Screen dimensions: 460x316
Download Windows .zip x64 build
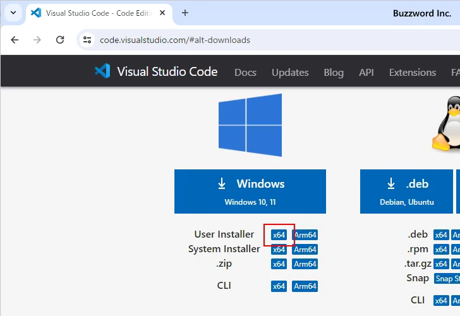coord(279,264)
